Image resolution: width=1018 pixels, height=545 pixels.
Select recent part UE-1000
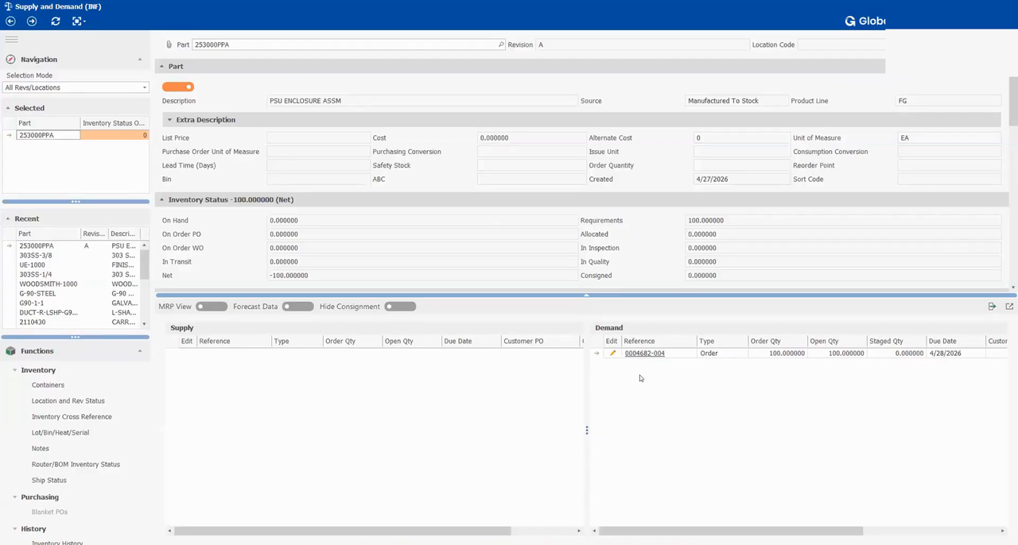(32, 265)
